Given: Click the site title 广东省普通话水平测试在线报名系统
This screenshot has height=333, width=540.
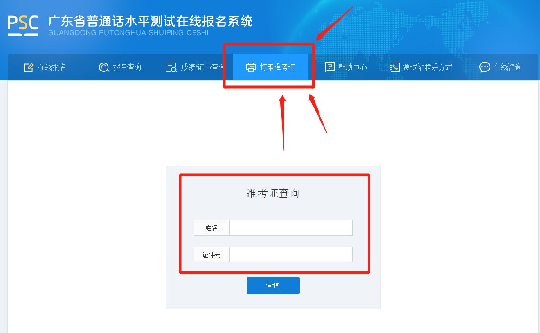Looking at the screenshot, I should 150,21.
